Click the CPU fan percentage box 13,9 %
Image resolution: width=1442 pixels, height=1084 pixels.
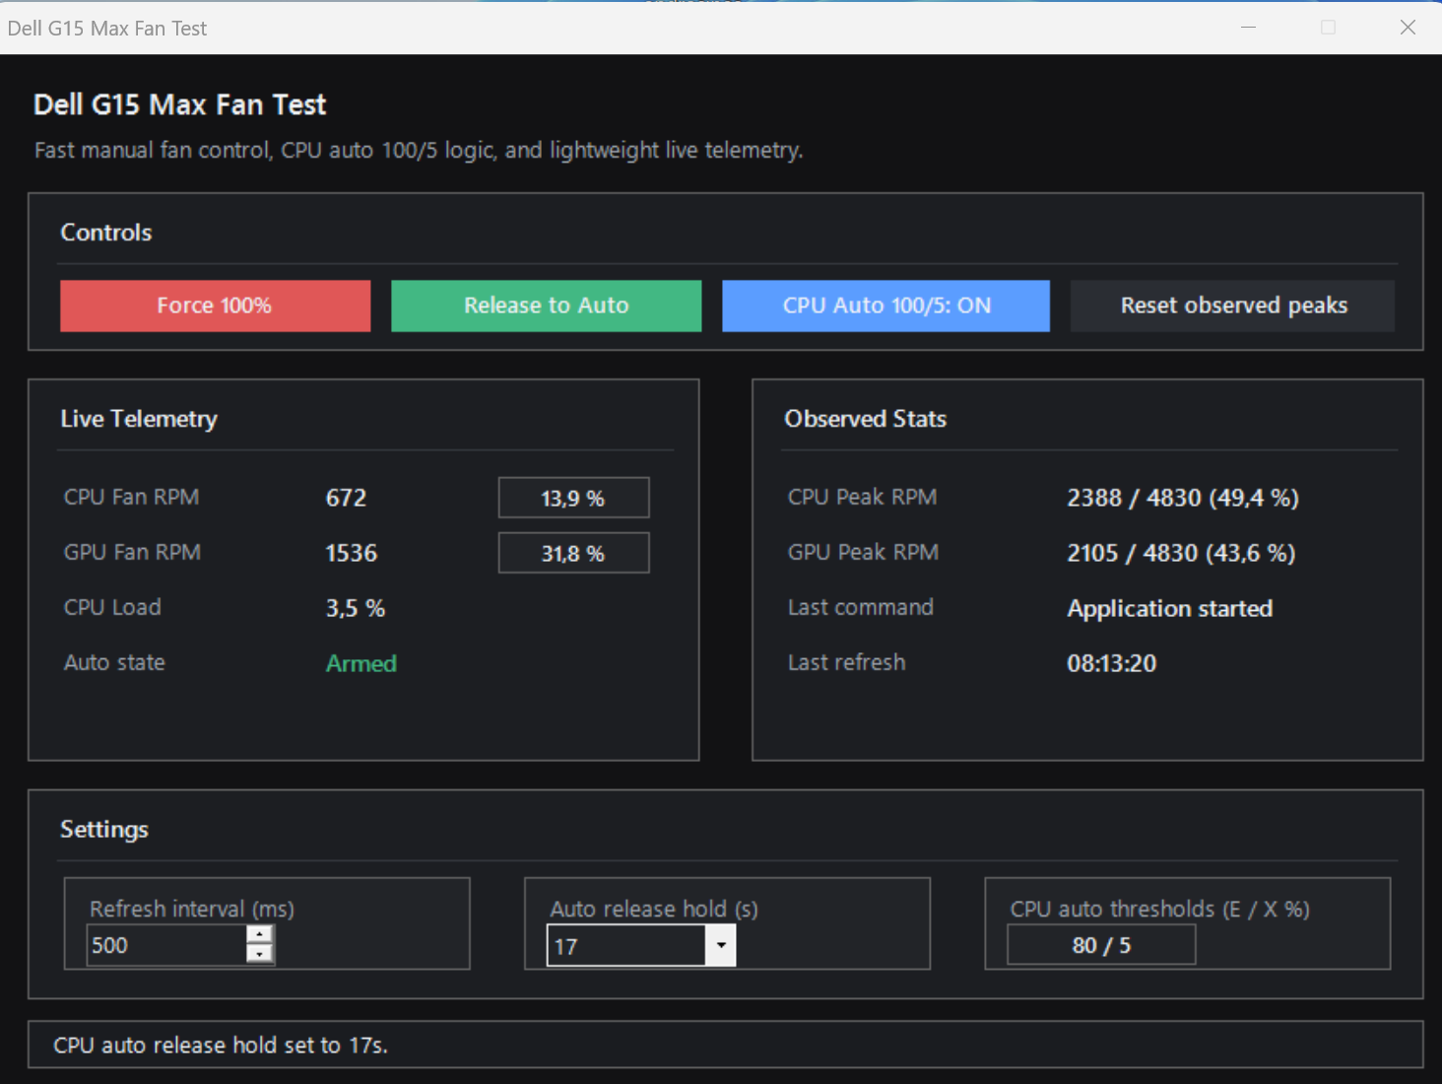click(573, 498)
